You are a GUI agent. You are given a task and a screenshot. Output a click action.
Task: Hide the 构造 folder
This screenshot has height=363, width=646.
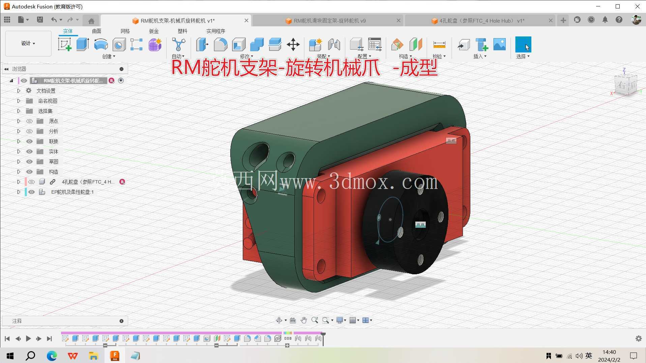(x=29, y=172)
